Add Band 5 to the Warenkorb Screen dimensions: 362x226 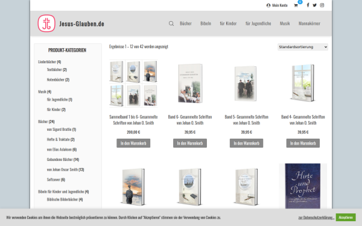tap(246, 143)
